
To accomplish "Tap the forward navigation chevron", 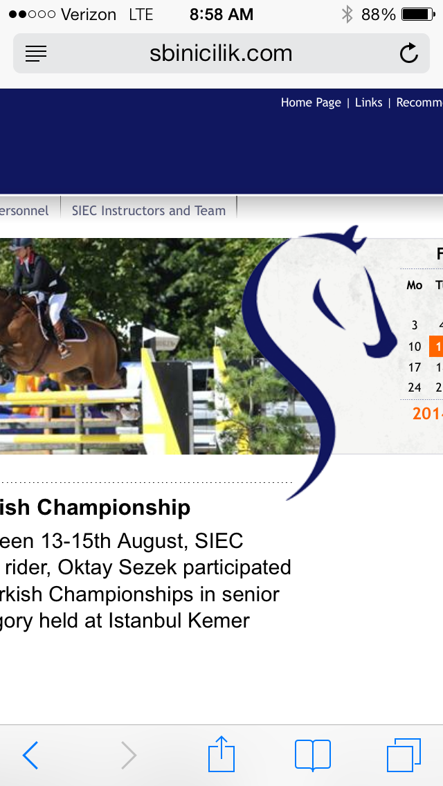I will click(x=129, y=755).
